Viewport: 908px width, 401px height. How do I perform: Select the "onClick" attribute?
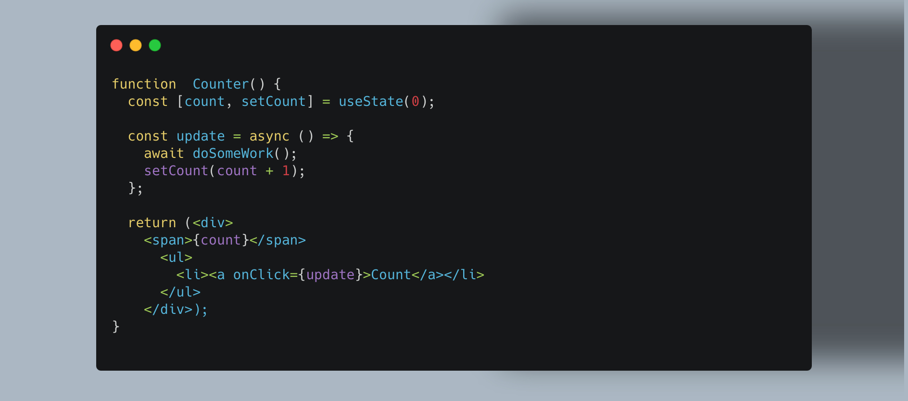coord(261,275)
